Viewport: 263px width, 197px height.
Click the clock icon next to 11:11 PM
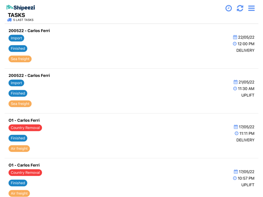(x=236, y=134)
